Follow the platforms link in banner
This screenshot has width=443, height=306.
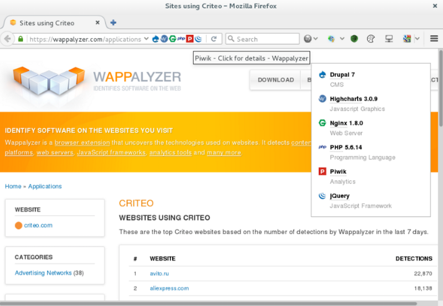pyautogui.click(x=19, y=152)
